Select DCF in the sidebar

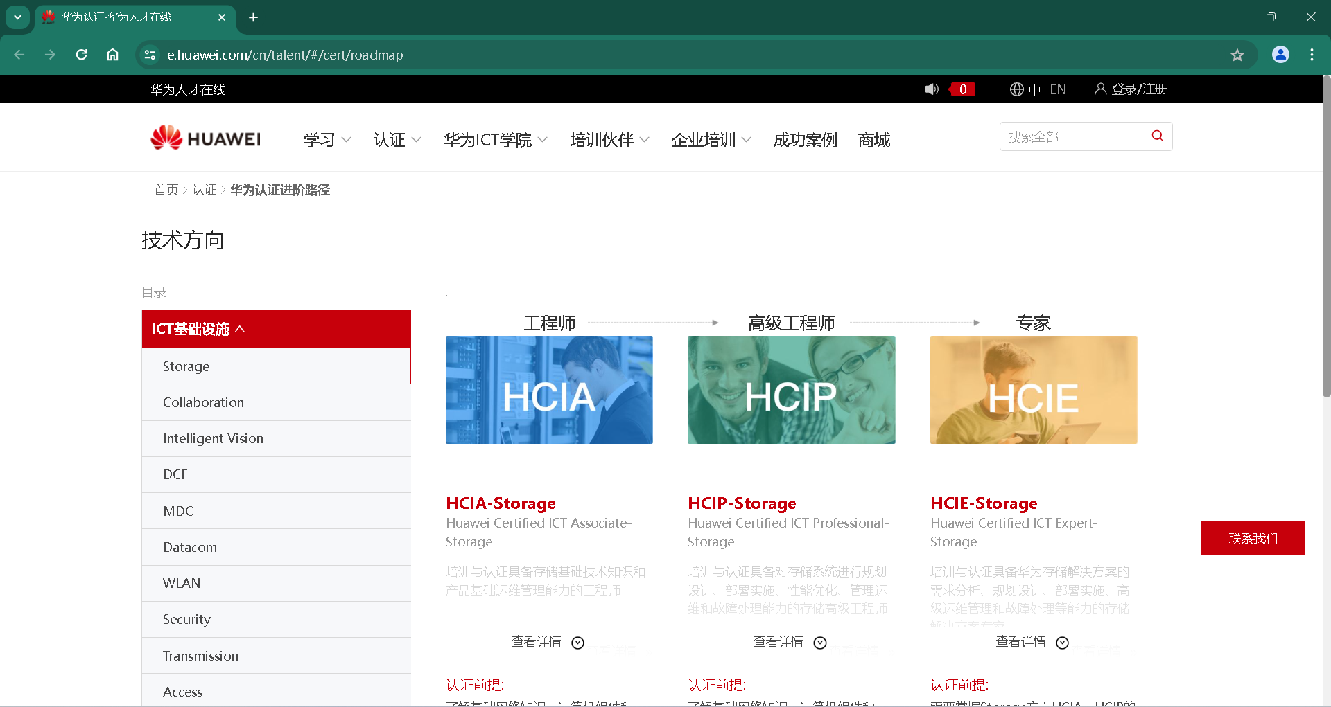[x=277, y=474]
